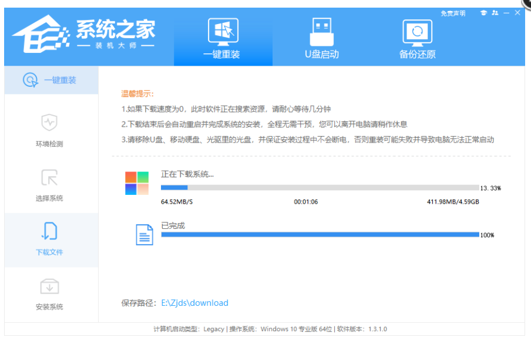Click the 安装系统 step icon
This screenshot has height=344, width=531.
tap(49, 286)
